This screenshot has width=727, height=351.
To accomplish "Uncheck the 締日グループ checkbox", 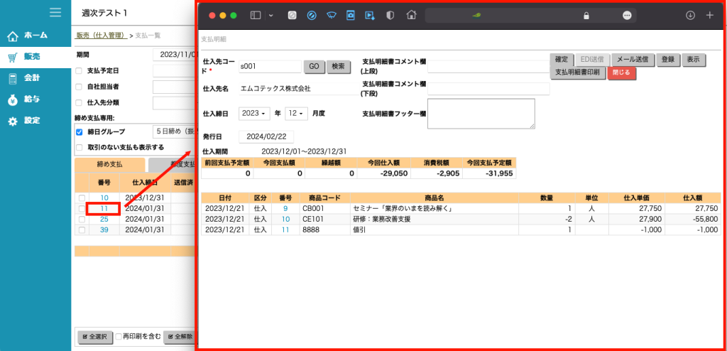I will pyautogui.click(x=79, y=132).
